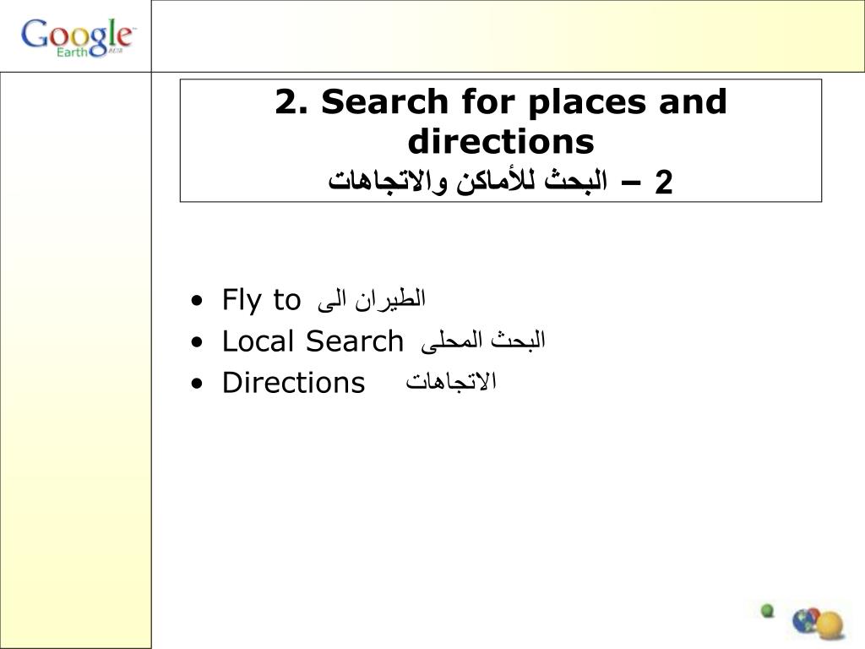Click the bullet dot before Local Search

pos(196,342)
